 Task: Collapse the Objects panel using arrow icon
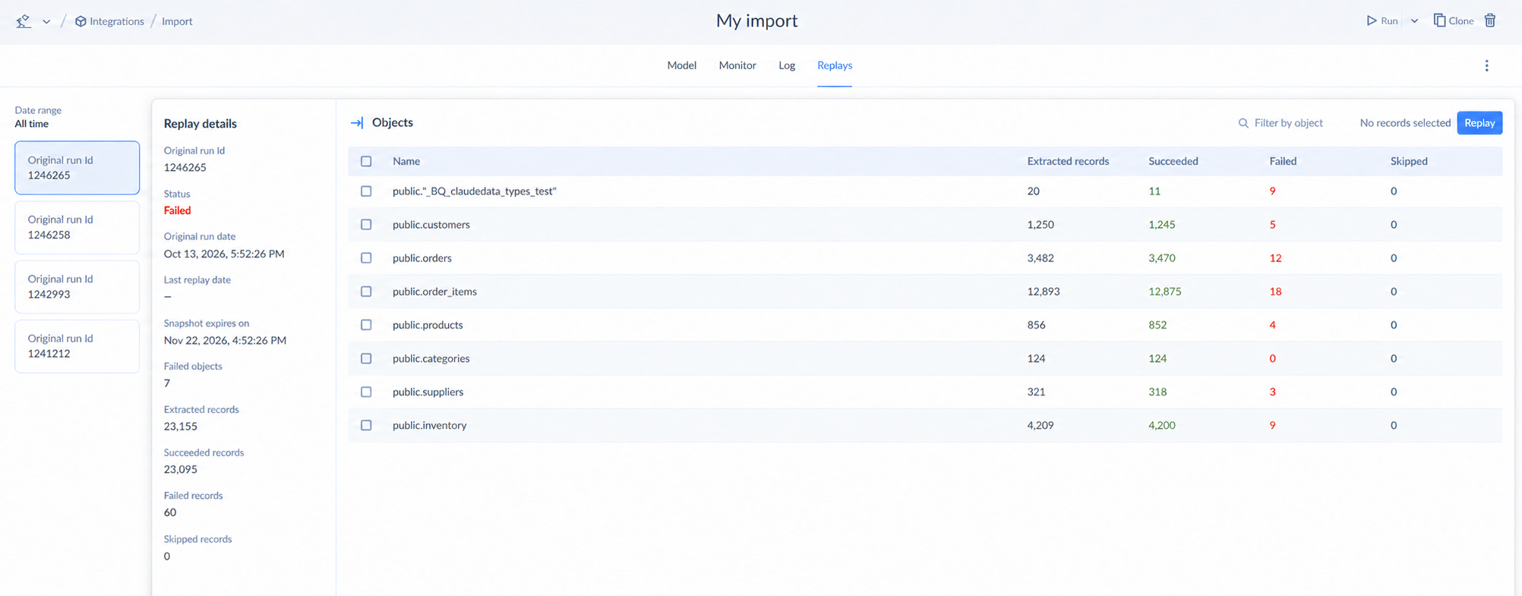[x=357, y=123]
